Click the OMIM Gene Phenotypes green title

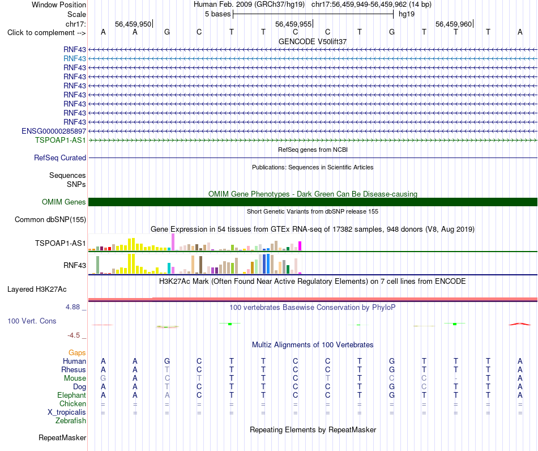point(313,194)
